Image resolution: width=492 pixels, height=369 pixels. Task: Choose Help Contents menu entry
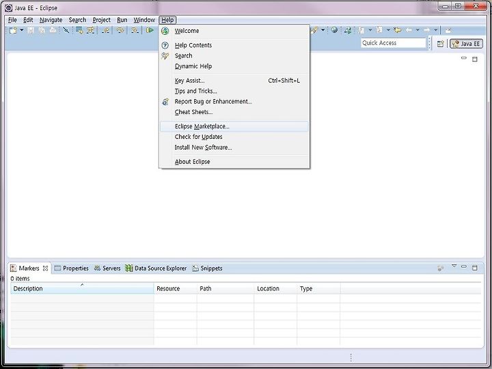pyautogui.click(x=234, y=45)
